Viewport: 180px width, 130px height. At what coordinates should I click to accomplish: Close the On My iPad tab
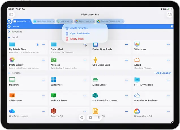click(30, 21)
